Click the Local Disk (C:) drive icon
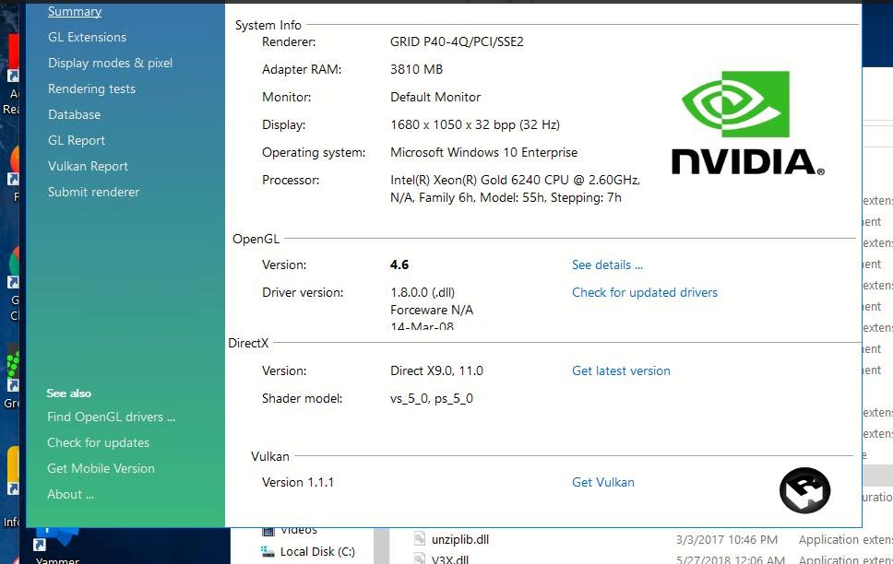The height and width of the screenshot is (564, 893). pos(268,552)
